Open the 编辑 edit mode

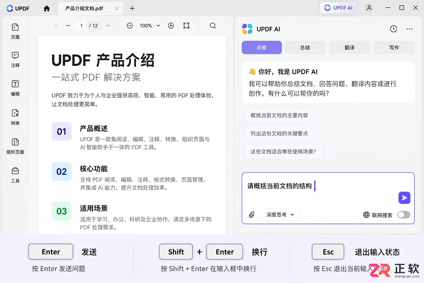[15, 88]
